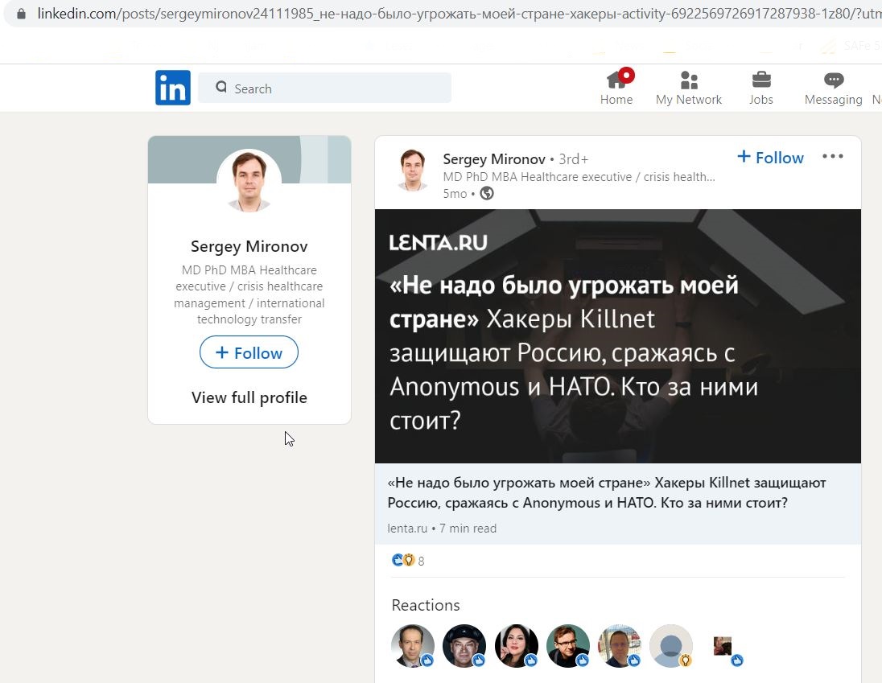The image size is (882, 683).
Task: Click the search magnifier icon
Action: 221,87
